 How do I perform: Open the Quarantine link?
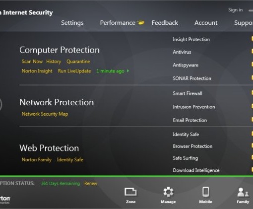tap(78, 62)
